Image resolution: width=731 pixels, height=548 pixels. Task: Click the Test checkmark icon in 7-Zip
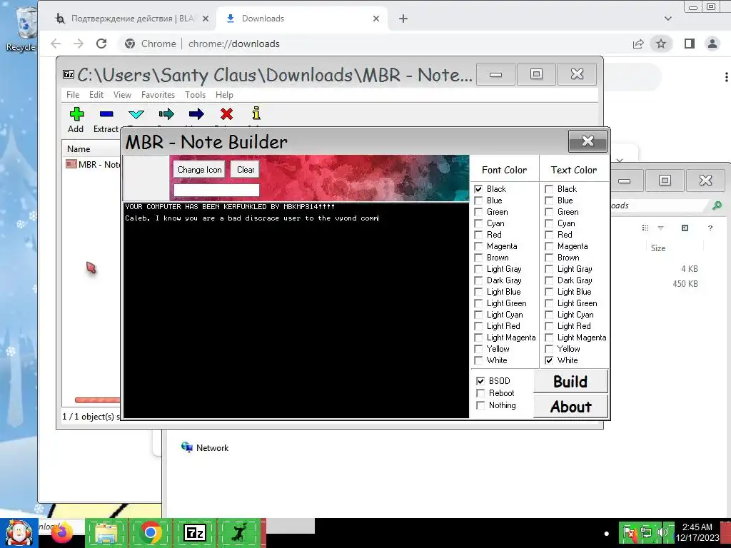click(136, 114)
